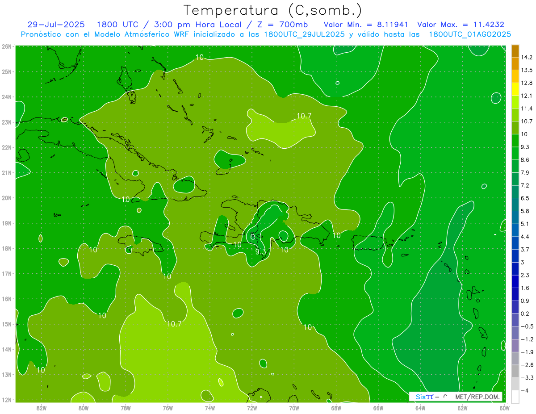Click the '1.6' color bar value

[x=525, y=288]
